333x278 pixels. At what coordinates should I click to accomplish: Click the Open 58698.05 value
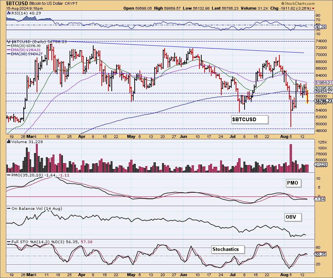(138, 8)
